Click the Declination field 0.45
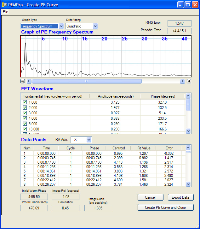 click(x=66, y=208)
